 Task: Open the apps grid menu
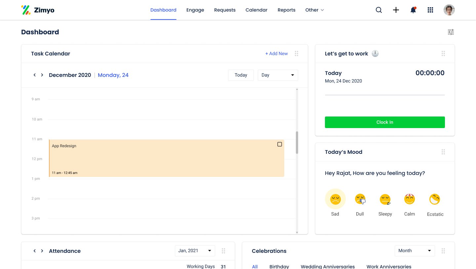click(430, 10)
